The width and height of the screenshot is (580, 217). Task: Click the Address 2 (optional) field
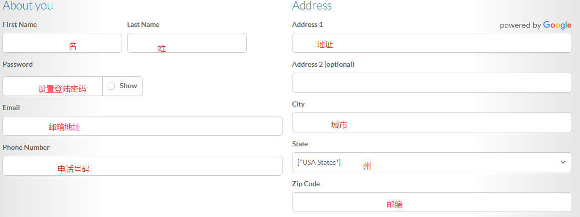pos(432,83)
